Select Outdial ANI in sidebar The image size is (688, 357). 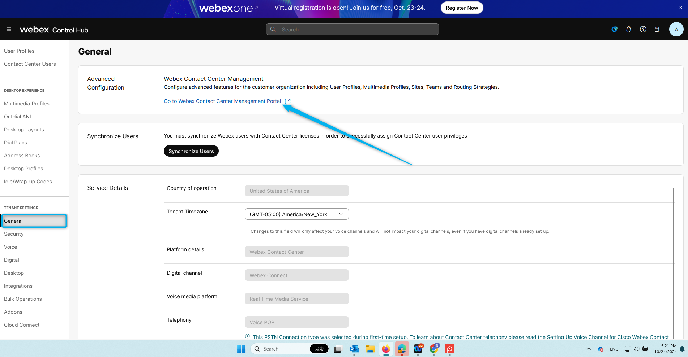17,117
